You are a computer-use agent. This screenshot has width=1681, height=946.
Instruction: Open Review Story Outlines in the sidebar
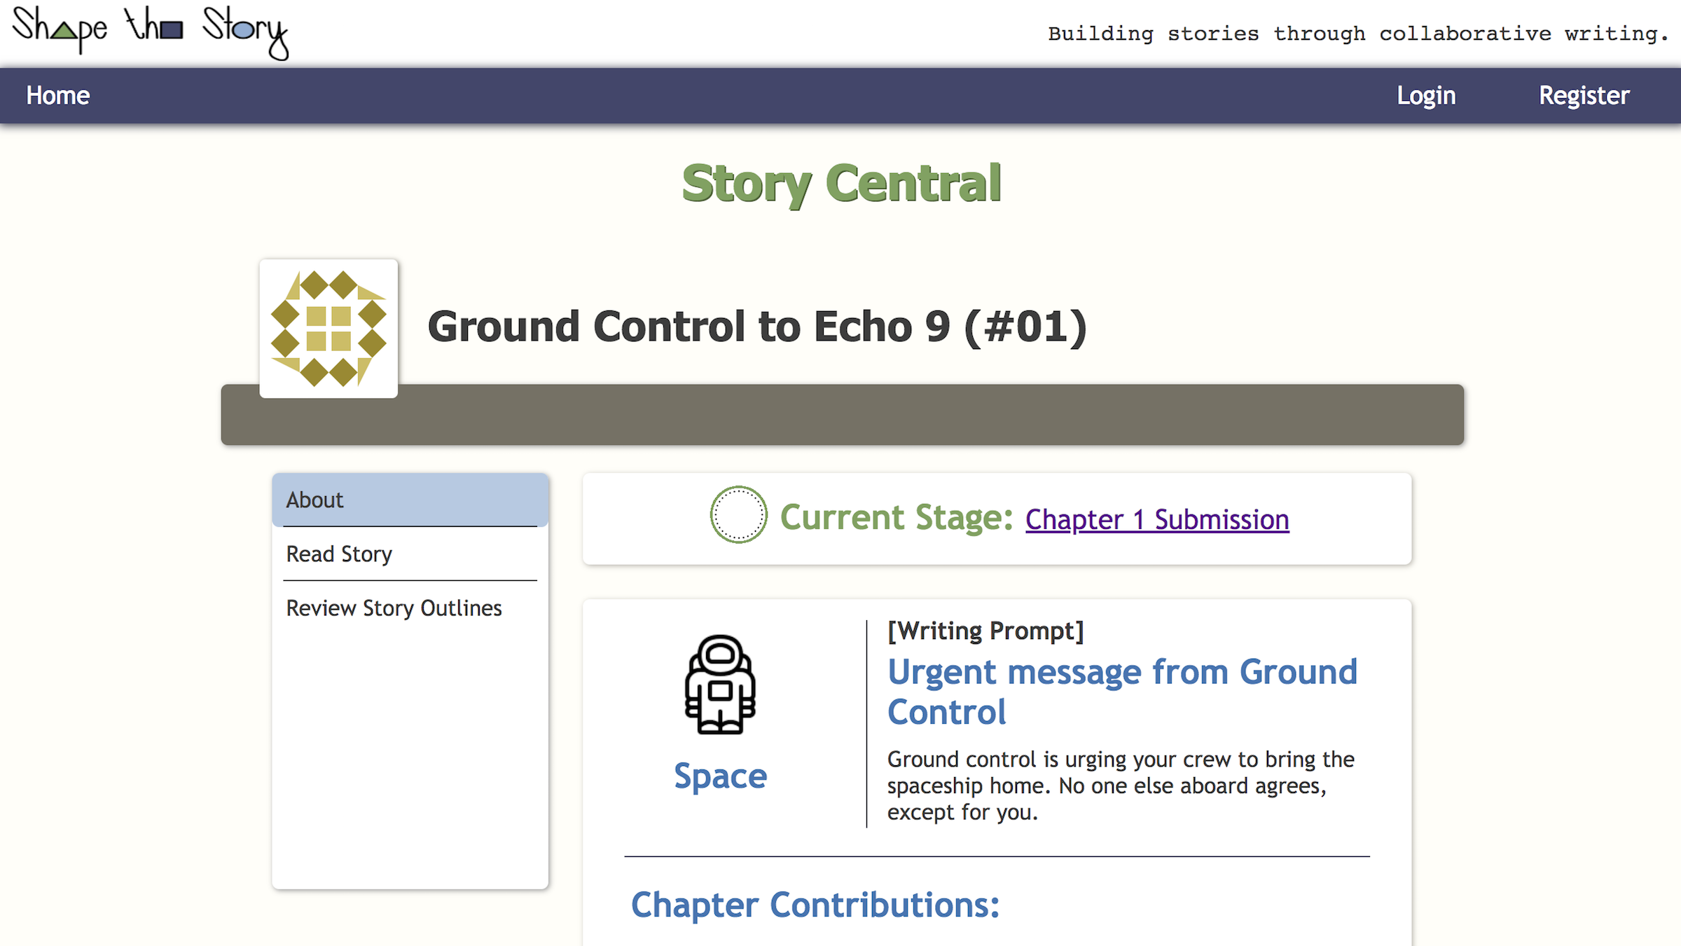tap(410, 608)
